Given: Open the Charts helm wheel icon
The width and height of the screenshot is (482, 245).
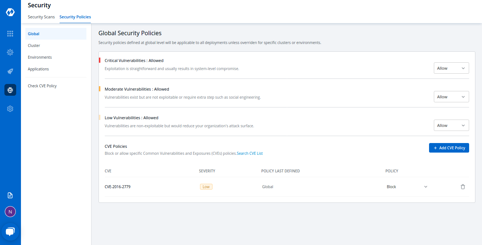Looking at the screenshot, I should point(10,52).
